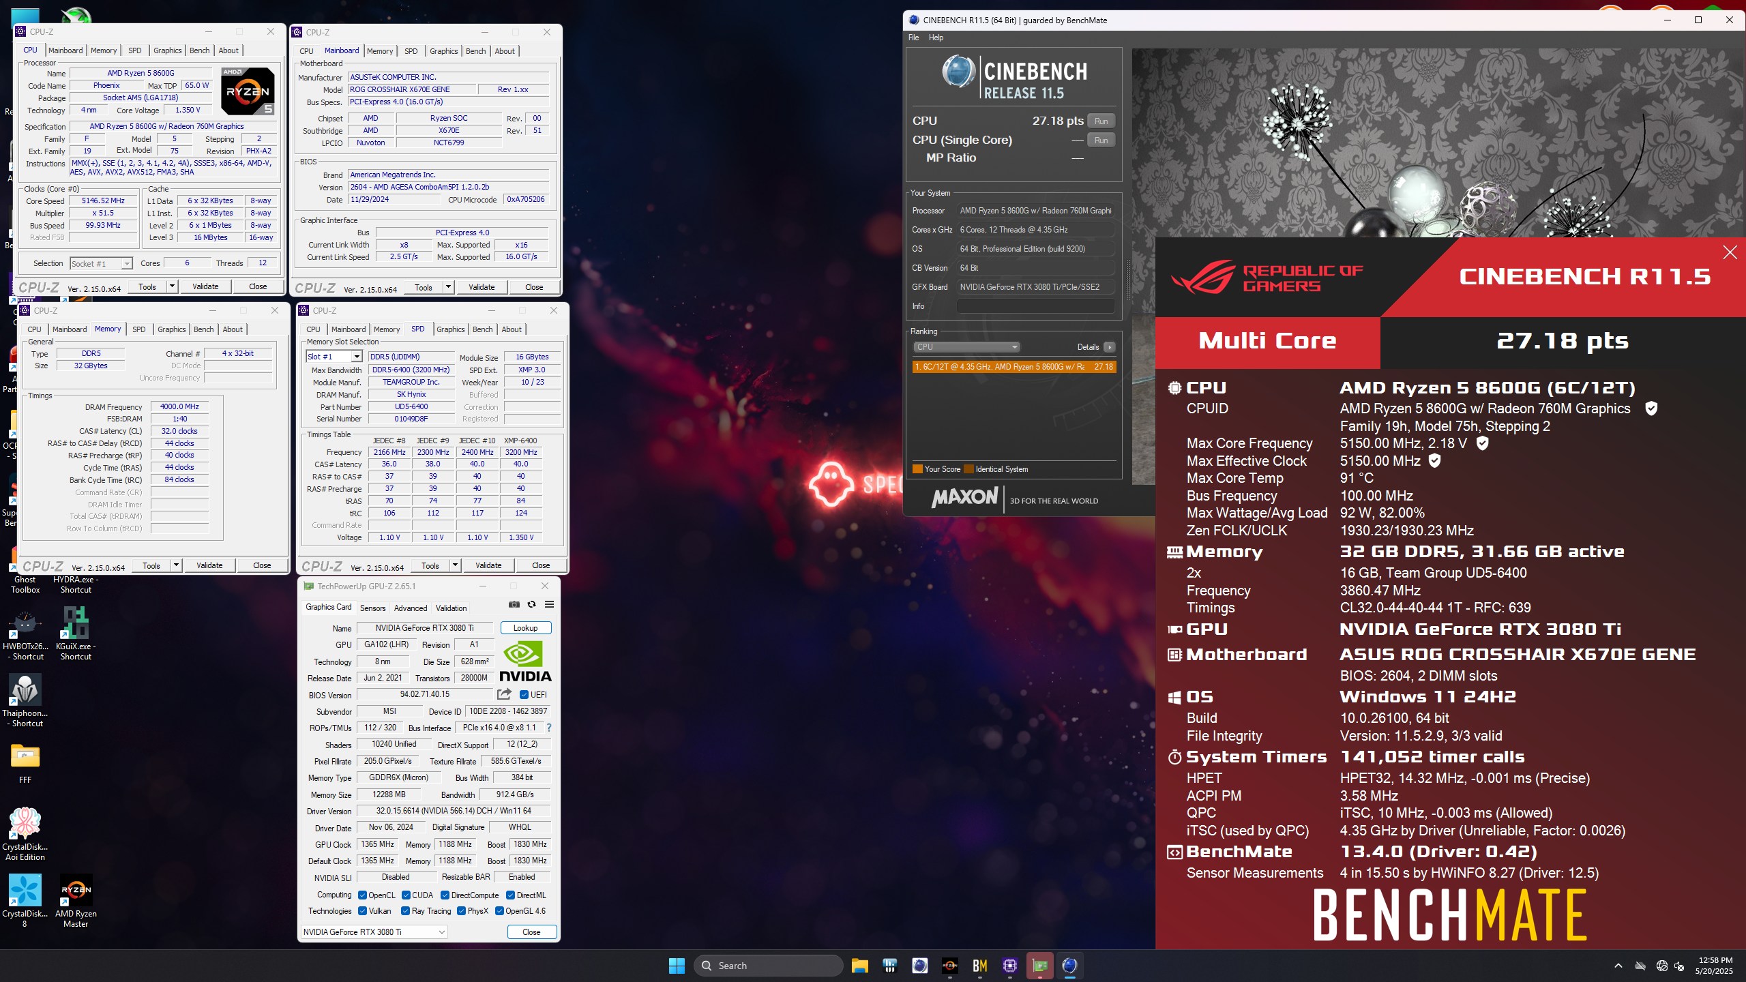Open the Socket #1 selection dropdown
The width and height of the screenshot is (1746, 982).
click(101, 263)
